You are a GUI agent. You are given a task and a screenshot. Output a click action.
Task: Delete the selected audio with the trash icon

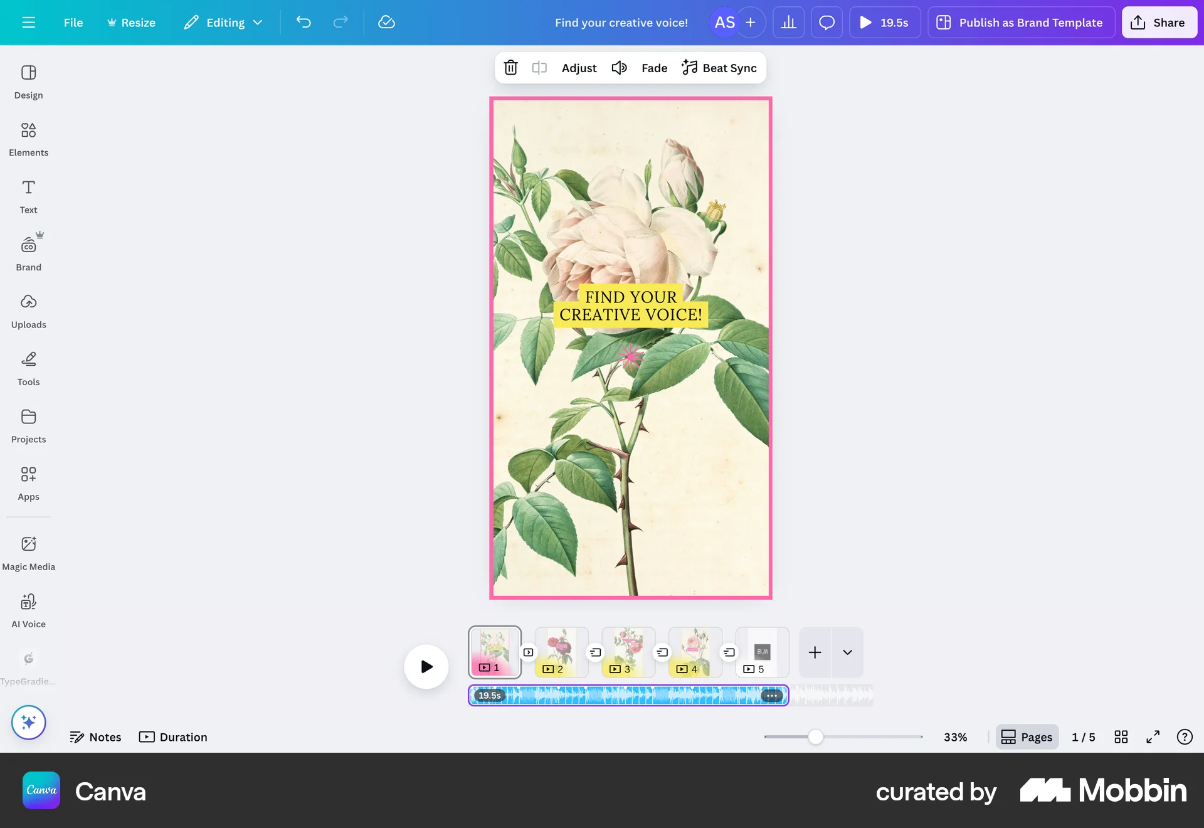tap(510, 68)
